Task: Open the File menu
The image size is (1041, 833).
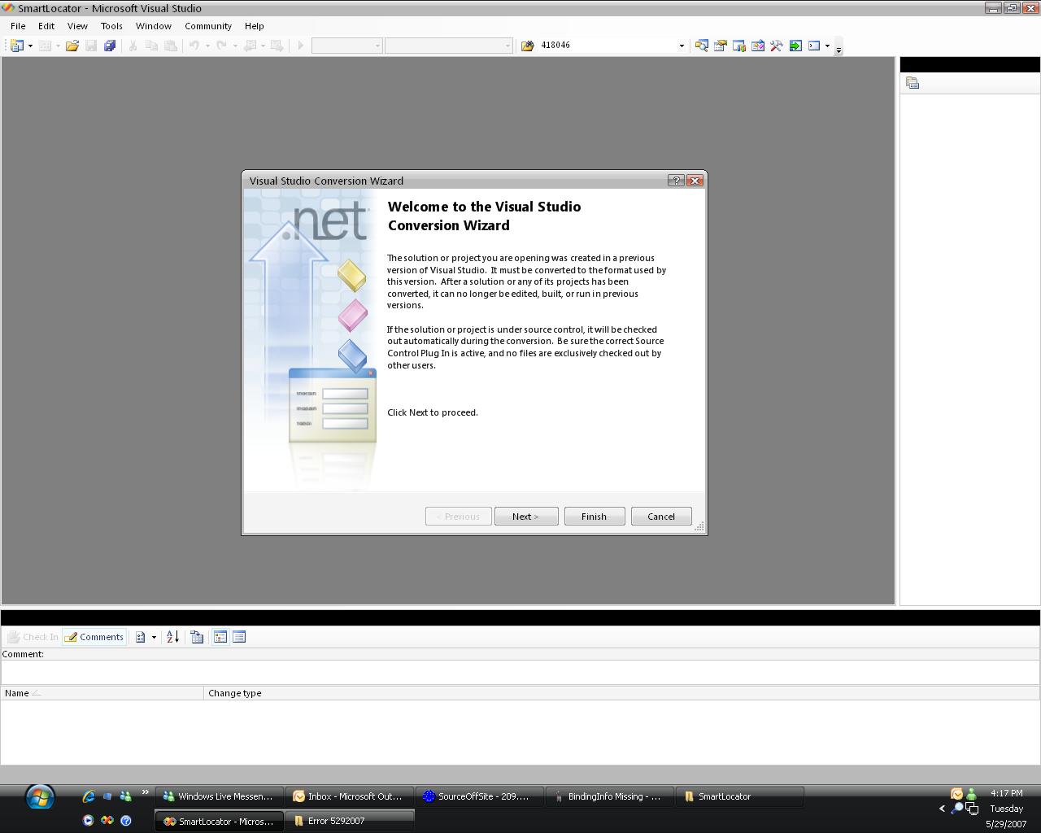Action: [x=18, y=26]
